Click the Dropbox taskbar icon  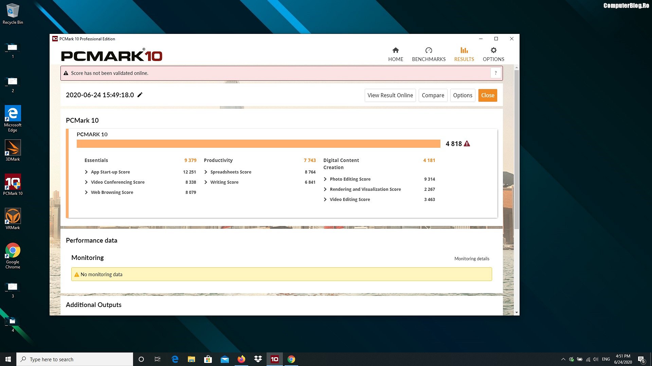tap(258, 359)
